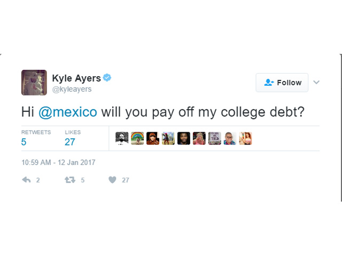View the 5 retweets list
Image resolution: width=342 pixels, height=256 pixels.
tap(36, 138)
